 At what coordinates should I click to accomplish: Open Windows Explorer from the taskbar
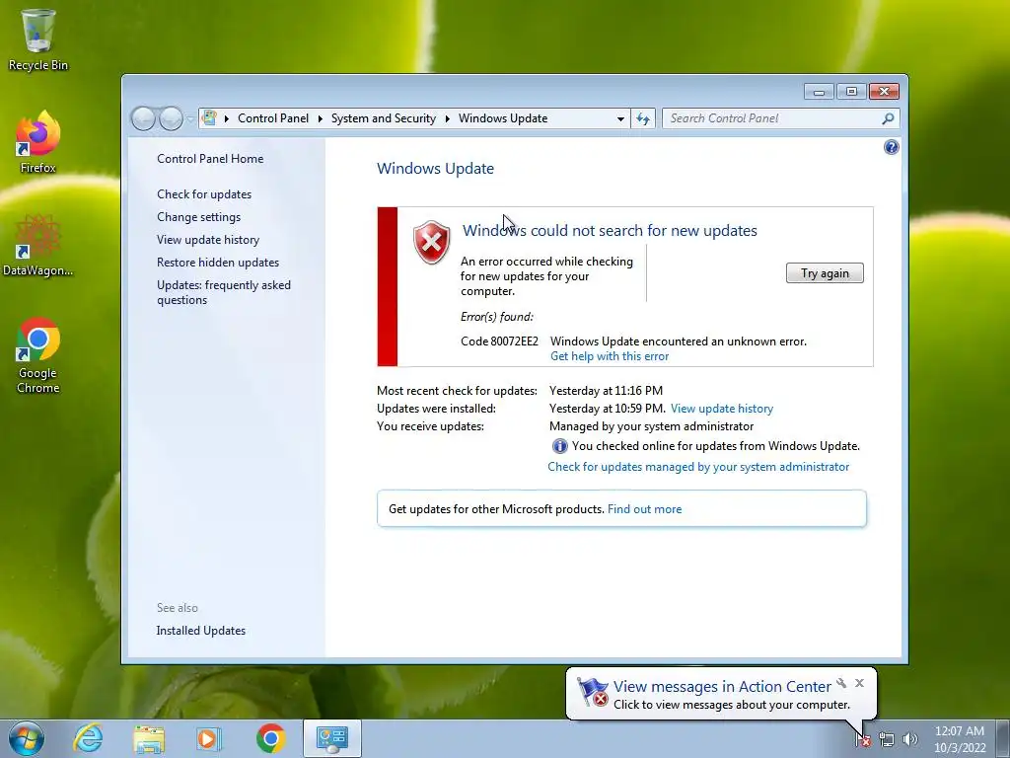(149, 738)
